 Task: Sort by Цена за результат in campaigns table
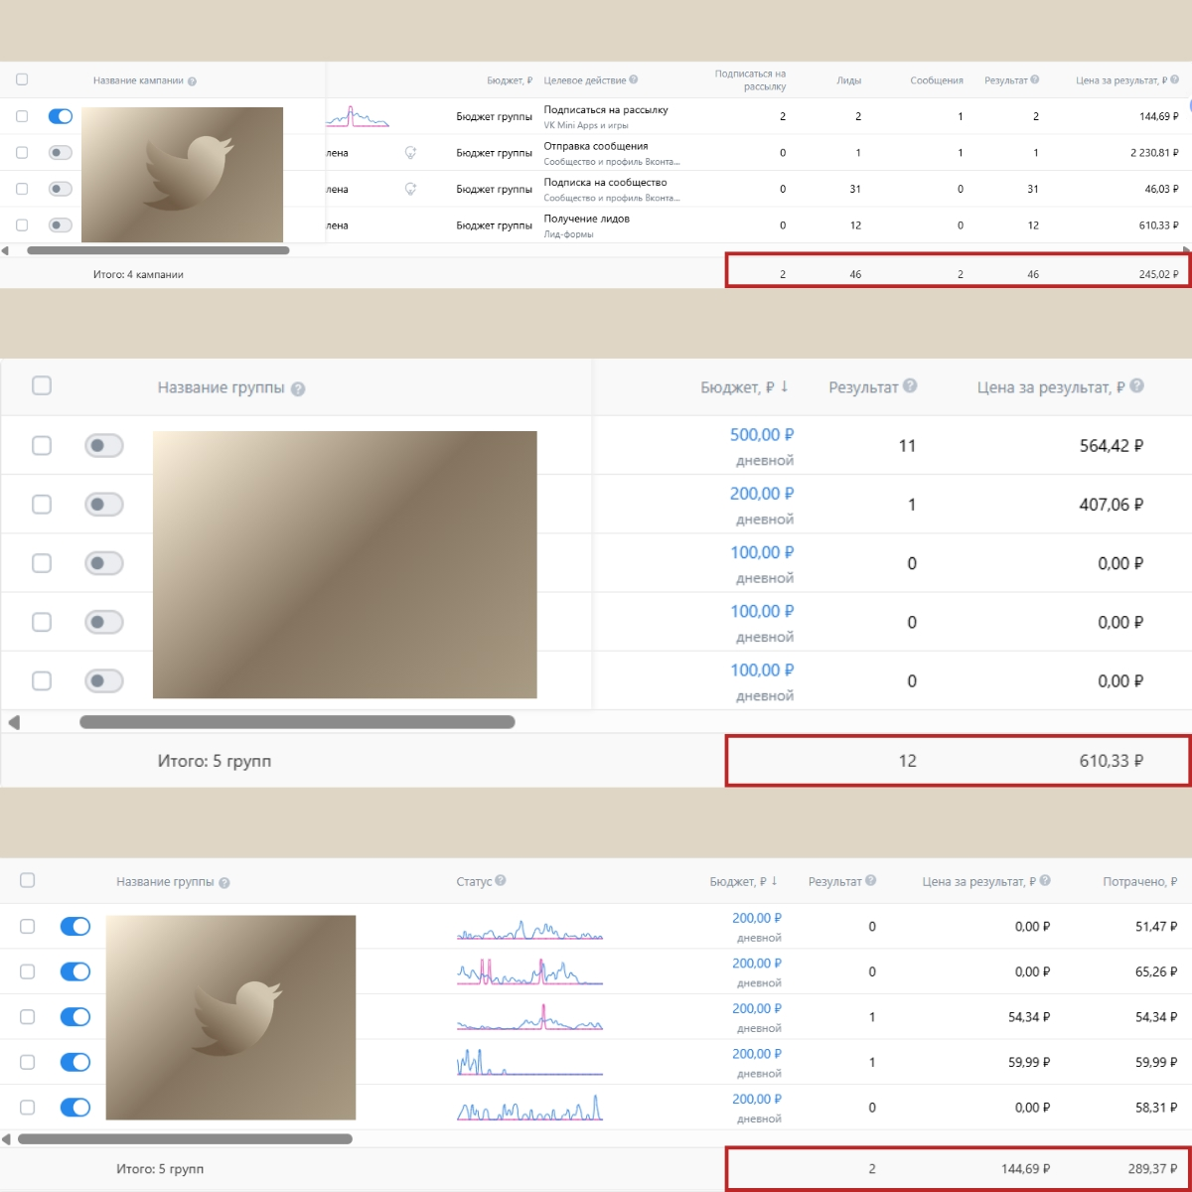(x=1121, y=80)
